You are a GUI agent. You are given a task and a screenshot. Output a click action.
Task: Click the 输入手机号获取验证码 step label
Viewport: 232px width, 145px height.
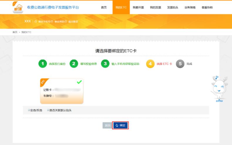(x=125, y=64)
